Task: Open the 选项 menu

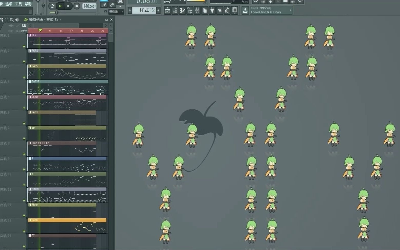Action: 9,4
